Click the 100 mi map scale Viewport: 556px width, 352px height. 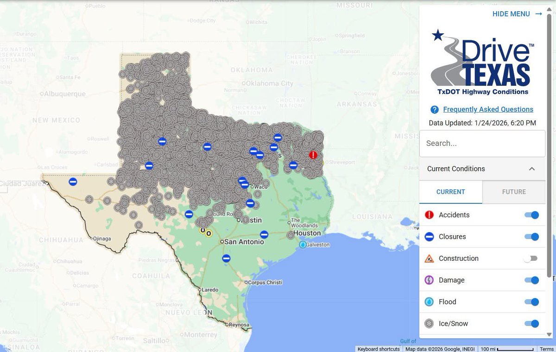pos(507,349)
